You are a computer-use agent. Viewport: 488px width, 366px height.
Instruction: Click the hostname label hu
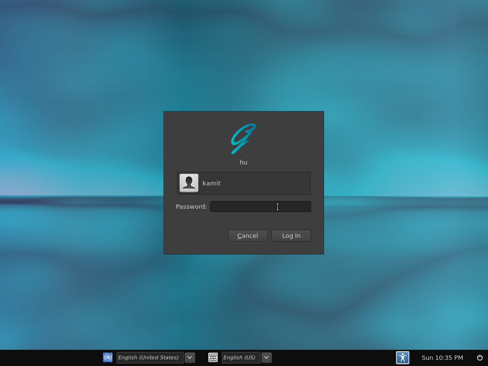(243, 162)
